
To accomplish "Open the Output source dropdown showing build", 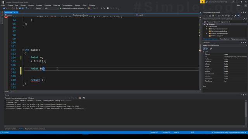I will point(47,98).
